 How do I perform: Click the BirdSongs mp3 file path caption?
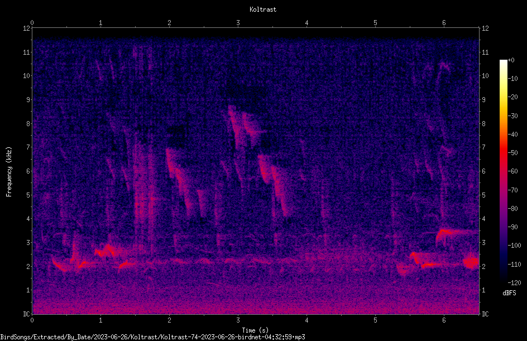click(x=152, y=337)
